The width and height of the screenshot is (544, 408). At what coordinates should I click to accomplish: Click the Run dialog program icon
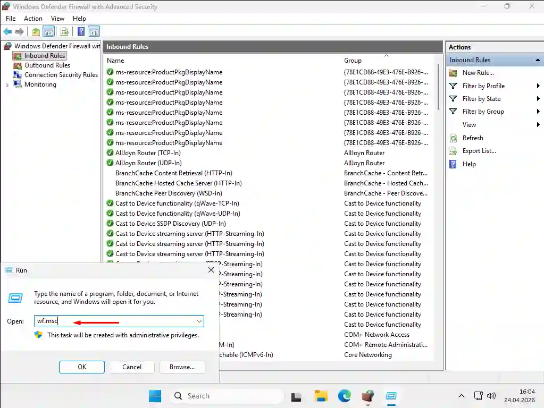(15, 298)
